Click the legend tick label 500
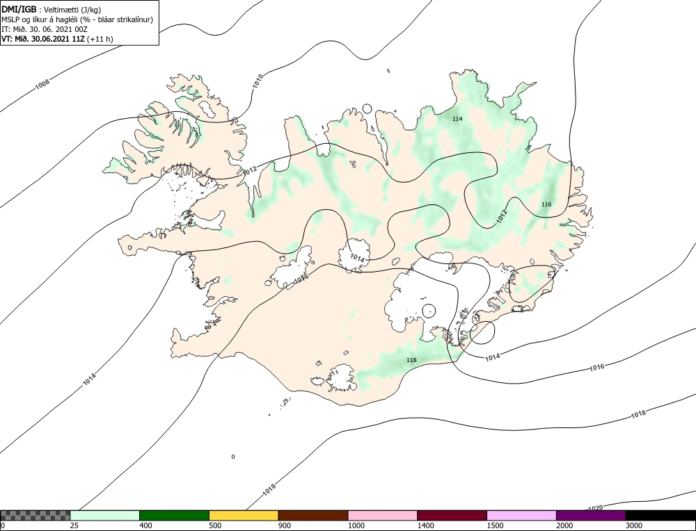Screen dimensions: 696x531 (215, 525)
